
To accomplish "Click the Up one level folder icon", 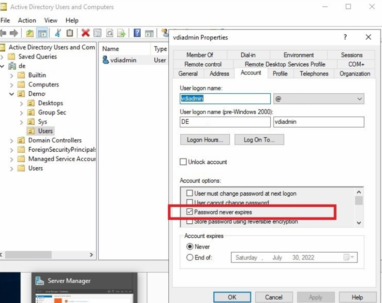I will (x=30, y=33).
